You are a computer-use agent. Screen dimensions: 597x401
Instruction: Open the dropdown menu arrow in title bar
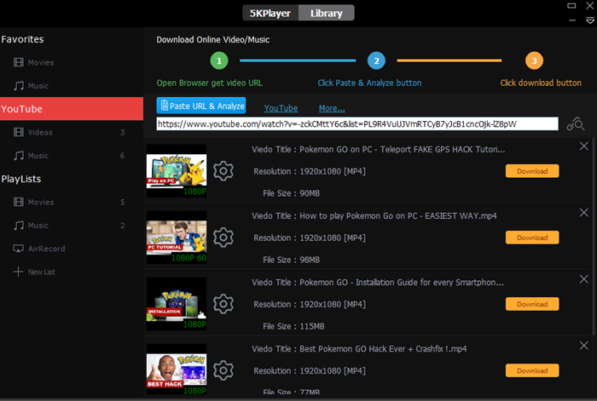pyautogui.click(x=590, y=20)
